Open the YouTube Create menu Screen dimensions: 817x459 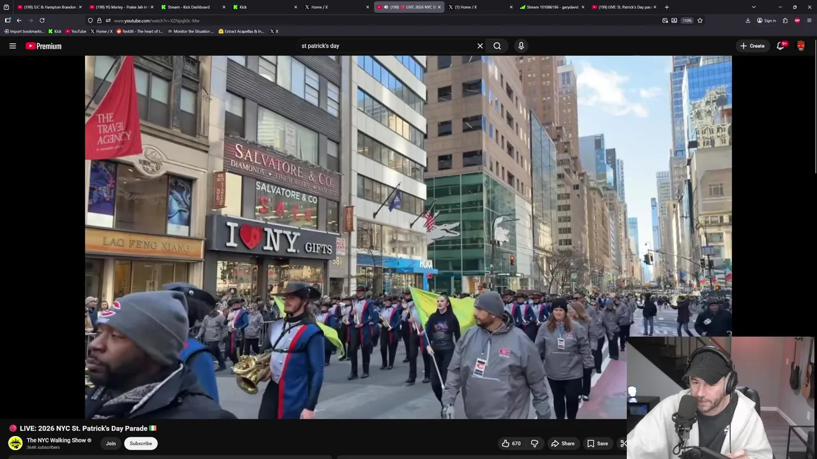(753, 46)
